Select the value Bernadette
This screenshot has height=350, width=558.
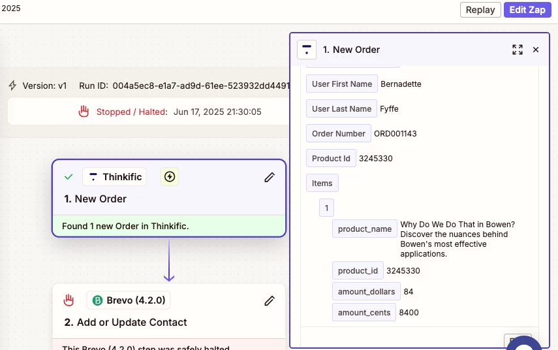[x=401, y=84]
